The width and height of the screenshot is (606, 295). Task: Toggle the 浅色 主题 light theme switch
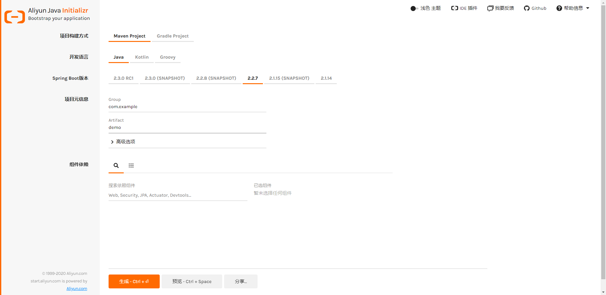pyautogui.click(x=414, y=9)
